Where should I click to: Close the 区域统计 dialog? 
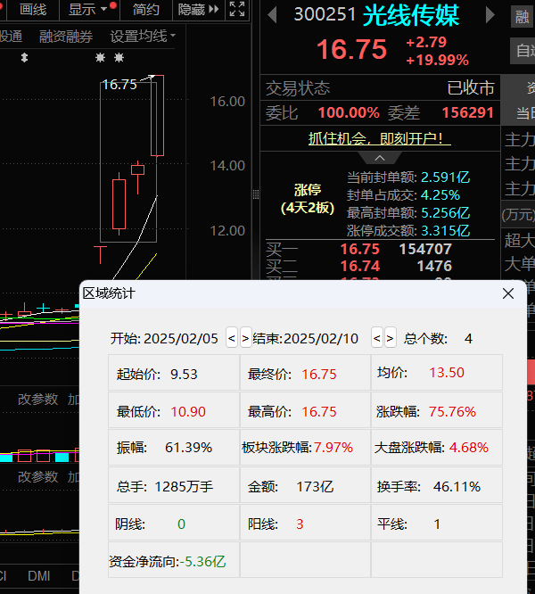(508, 293)
